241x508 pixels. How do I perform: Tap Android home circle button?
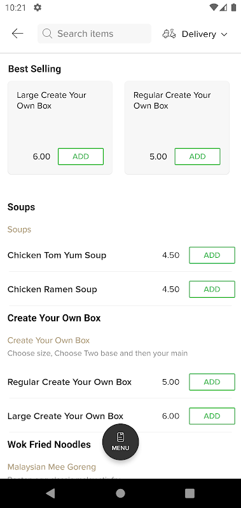[120, 493]
